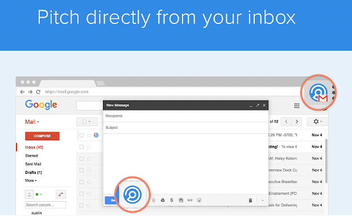Select the active browser tab
The height and width of the screenshot is (216, 352).
click(67, 83)
